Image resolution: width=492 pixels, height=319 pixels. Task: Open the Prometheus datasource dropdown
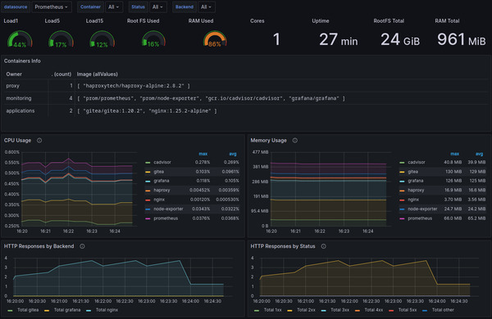(52, 7)
